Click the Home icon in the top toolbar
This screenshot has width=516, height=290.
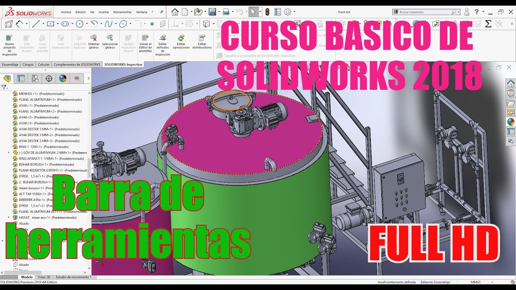pos(175,12)
